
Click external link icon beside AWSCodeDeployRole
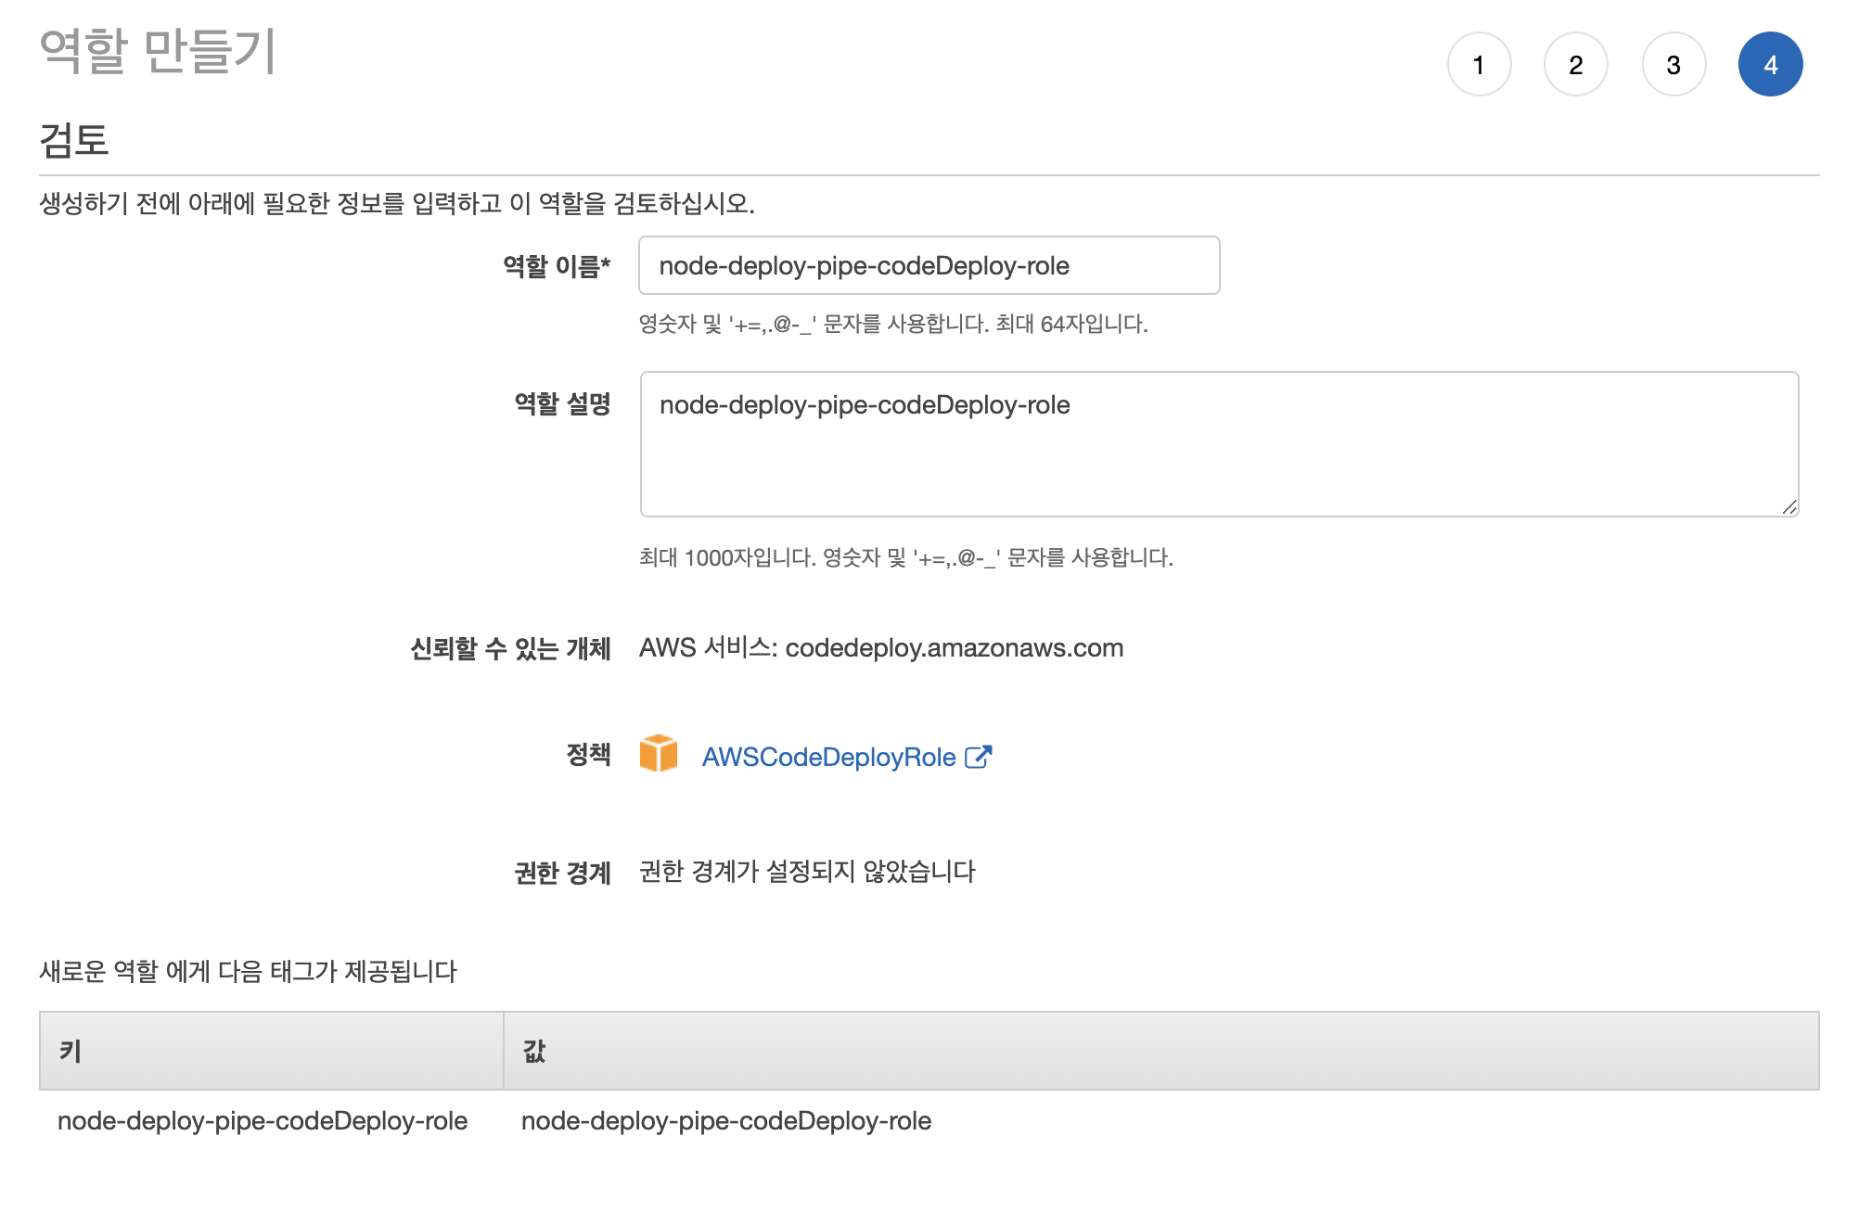pos(978,757)
